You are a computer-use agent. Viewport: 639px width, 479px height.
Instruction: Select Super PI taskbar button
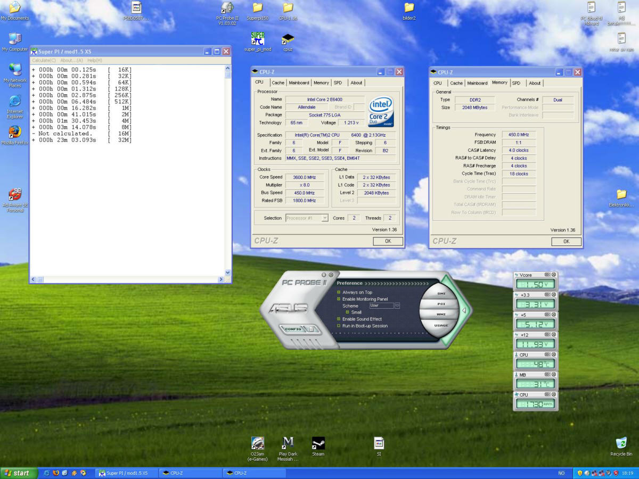[128, 473]
